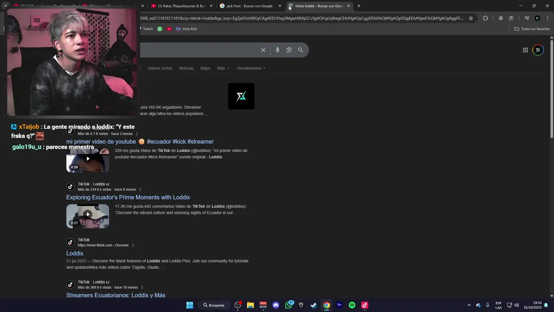This screenshot has width=554, height=312.
Task: Open options for tiktok.com Discover result
Action: click(133, 245)
